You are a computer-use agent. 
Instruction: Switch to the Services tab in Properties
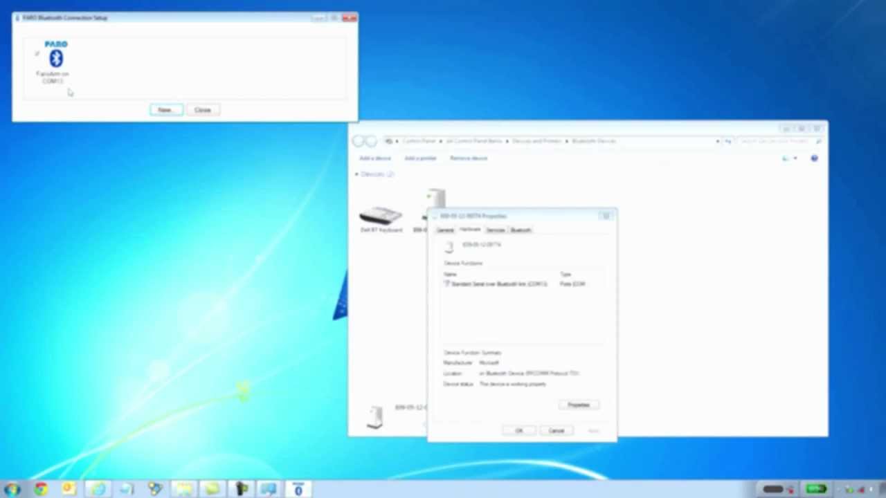tap(496, 230)
